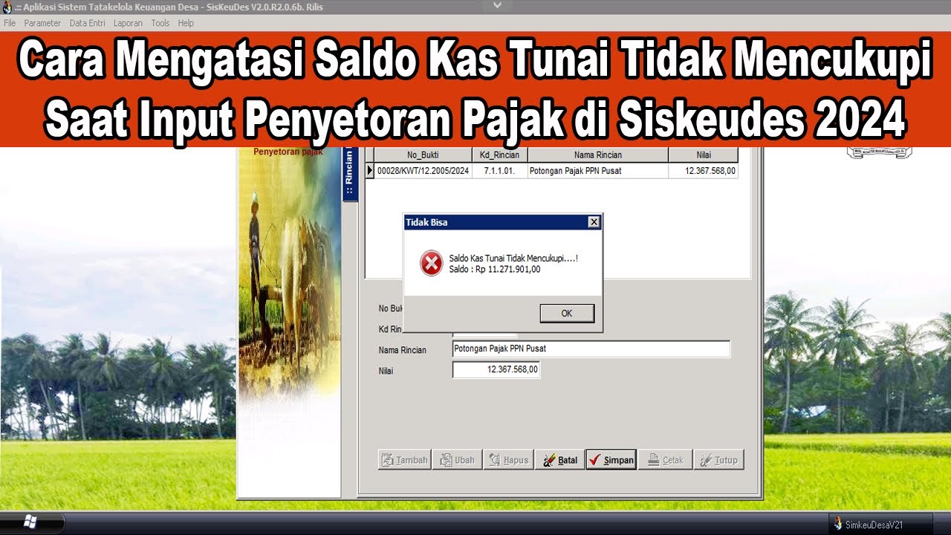951x535 pixels.
Task: Select the Kd_Rincian column header
Action: (x=500, y=155)
